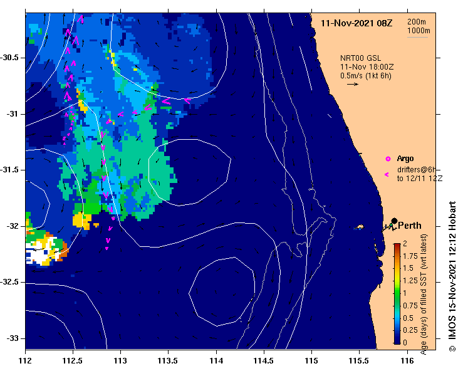Click the latitude tick label -32

pyautogui.click(x=13, y=226)
